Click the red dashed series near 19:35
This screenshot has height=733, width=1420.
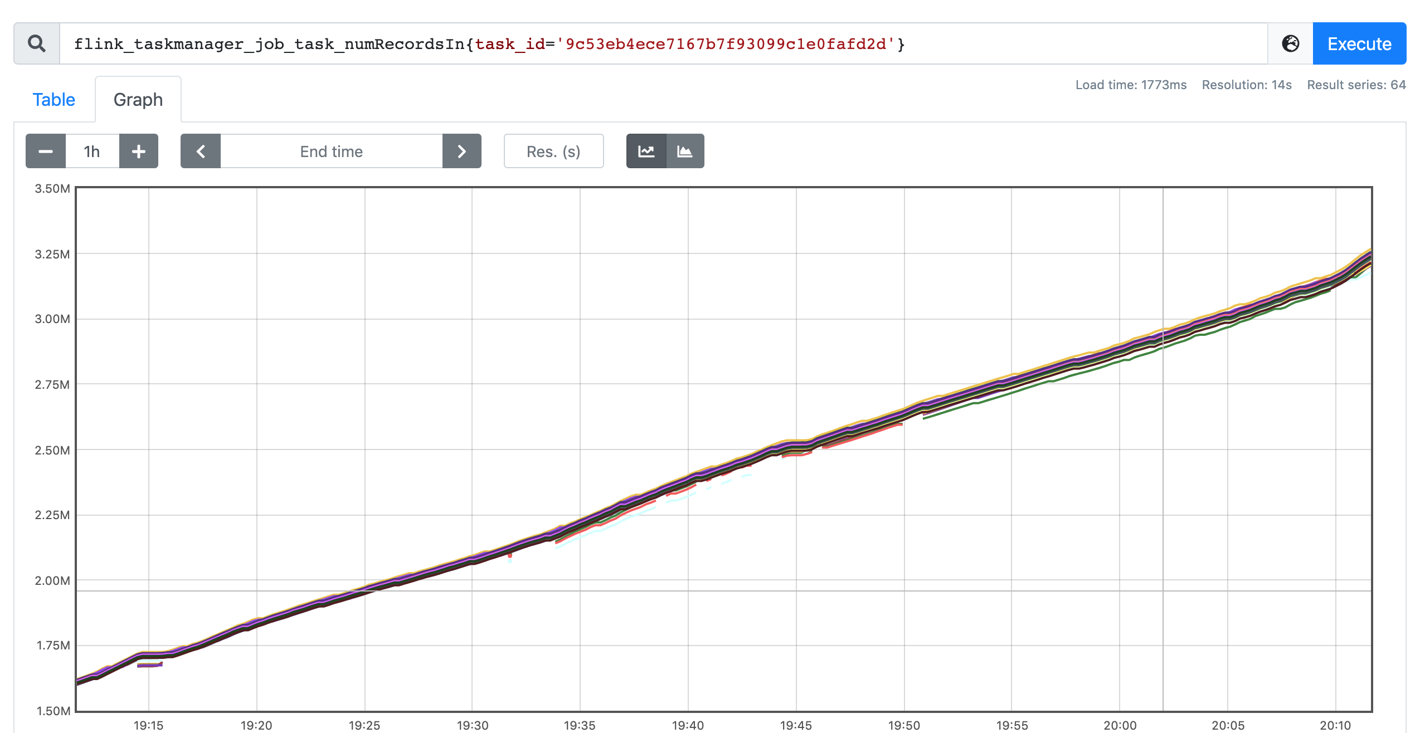580,531
